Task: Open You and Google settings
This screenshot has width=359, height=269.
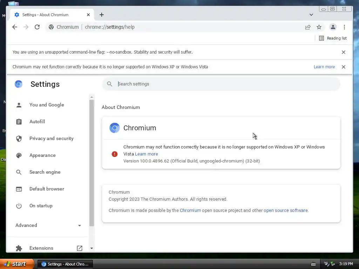Action: pos(47,105)
